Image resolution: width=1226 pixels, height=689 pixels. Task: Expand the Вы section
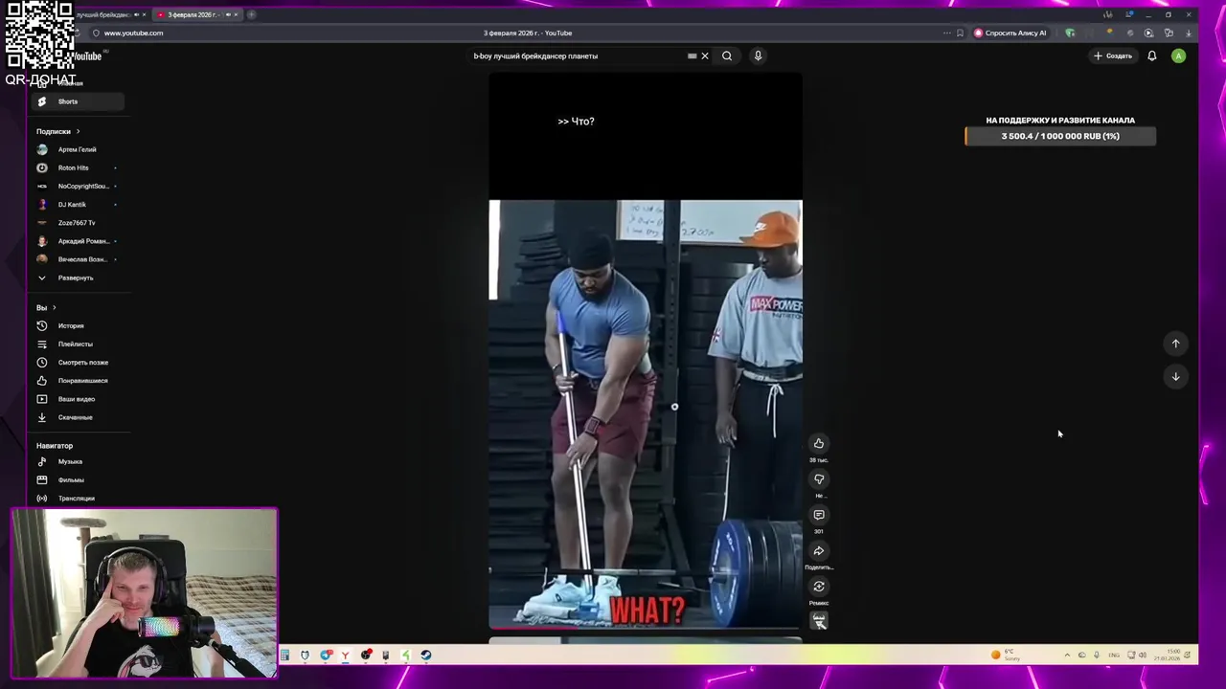pyautogui.click(x=46, y=307)
